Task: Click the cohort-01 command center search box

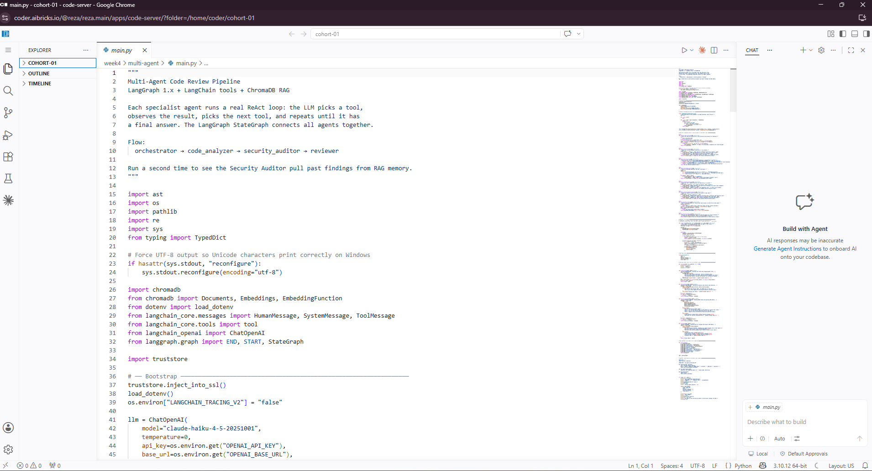Action: click(x=435, y=34)
